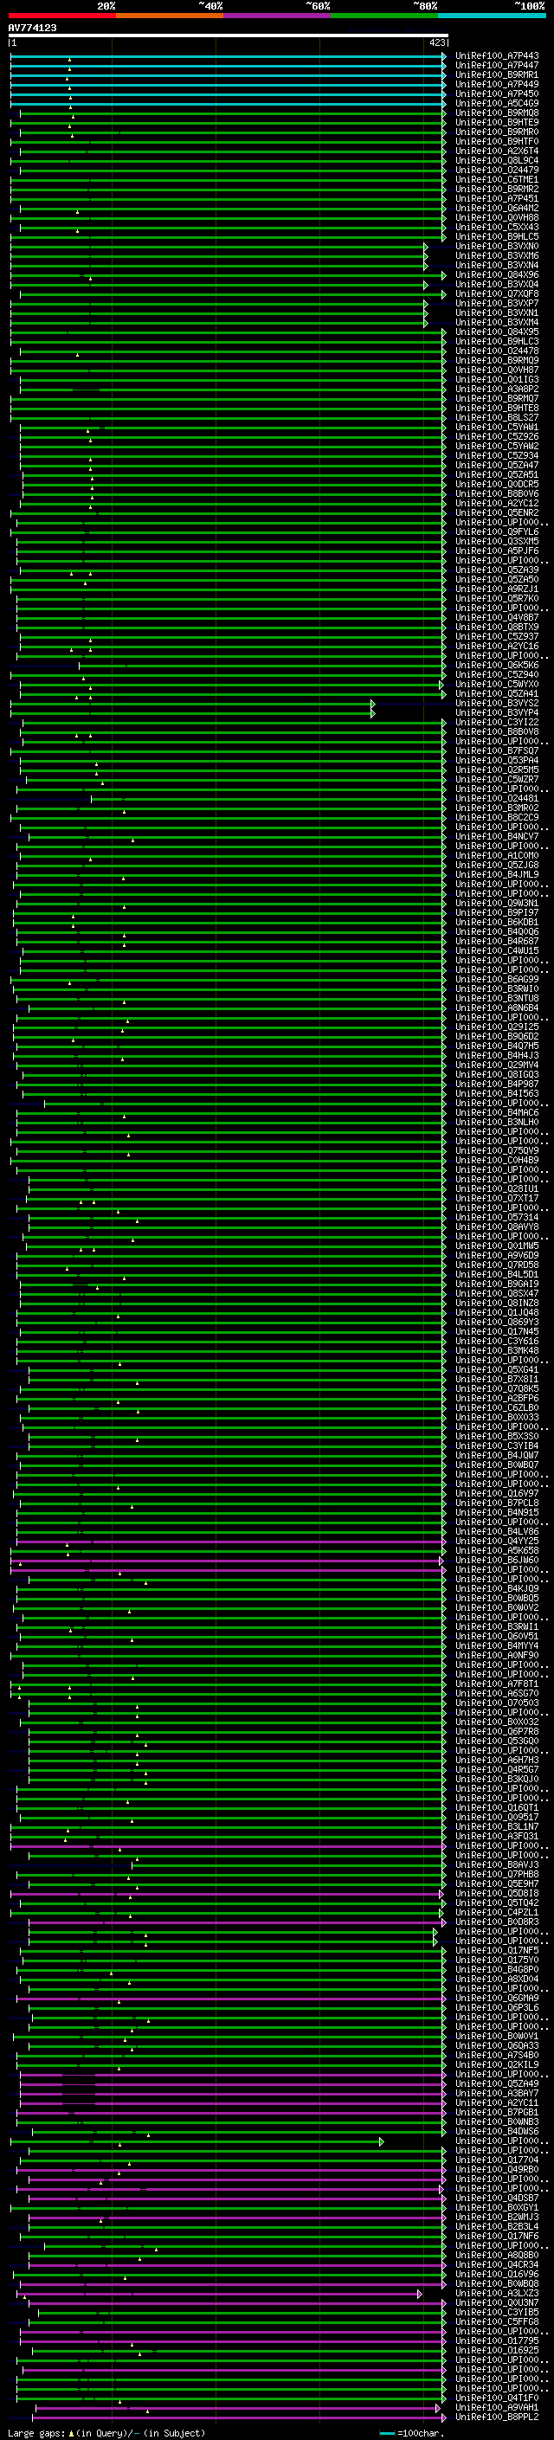Select the UniRef100_Q1JQ48 label
The width and height of the screenshot is (554, 2440).
pos(497,1312)
